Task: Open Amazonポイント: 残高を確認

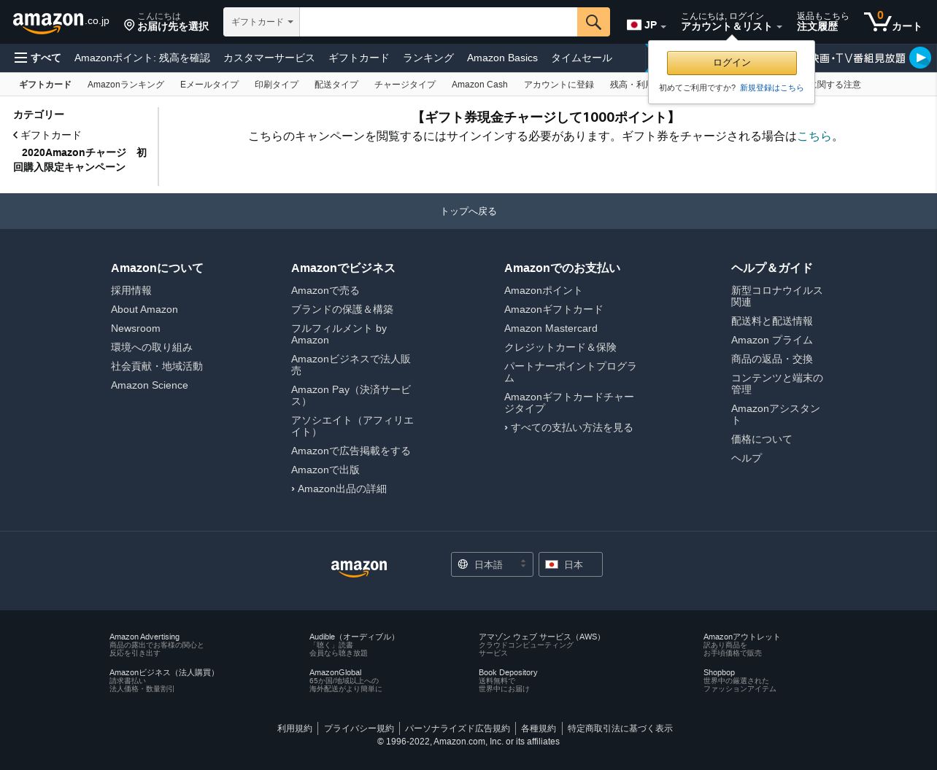Action: click(142, 58)
